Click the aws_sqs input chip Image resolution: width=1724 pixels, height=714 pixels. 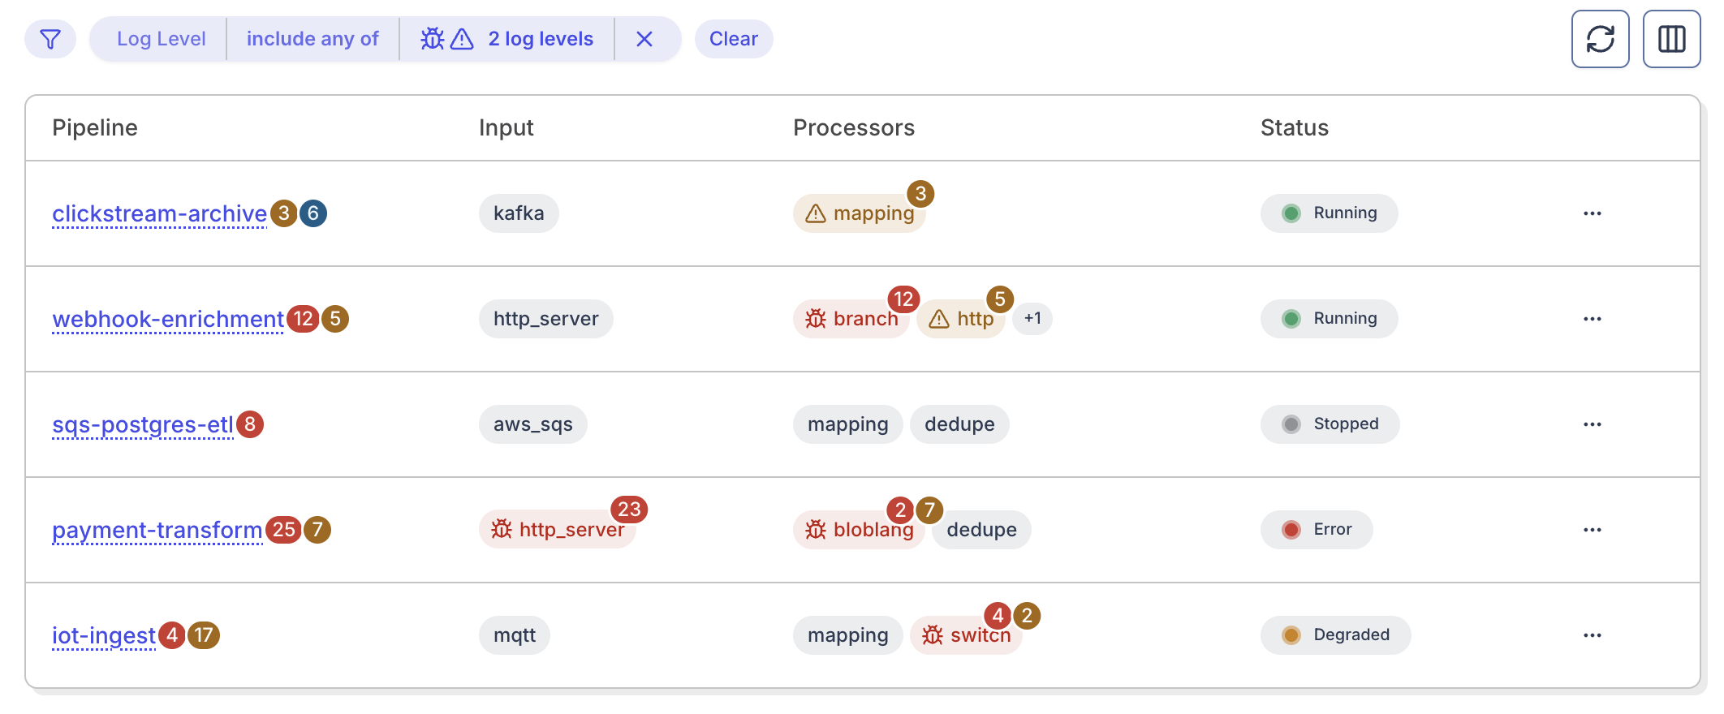[533, 424]
